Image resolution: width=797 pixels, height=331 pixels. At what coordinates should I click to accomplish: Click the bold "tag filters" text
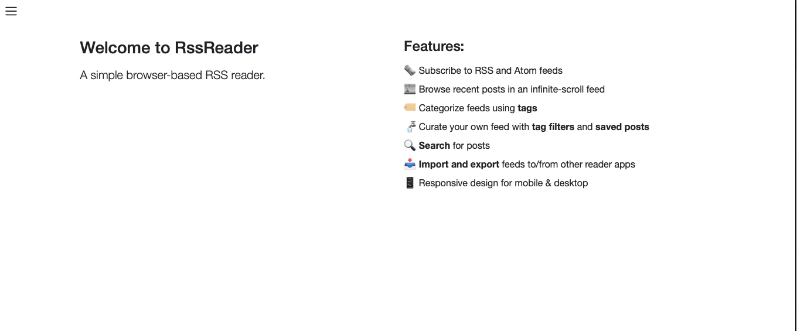coord(553,127)
